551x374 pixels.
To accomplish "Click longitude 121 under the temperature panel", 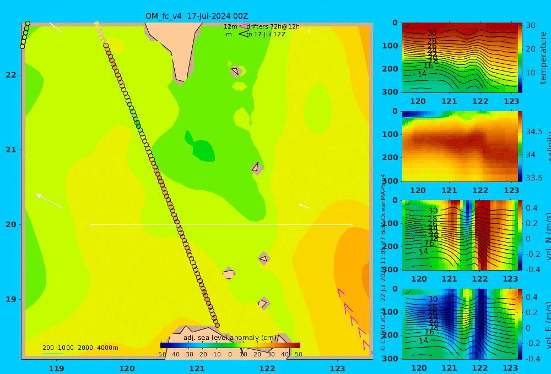I will 449,101.
